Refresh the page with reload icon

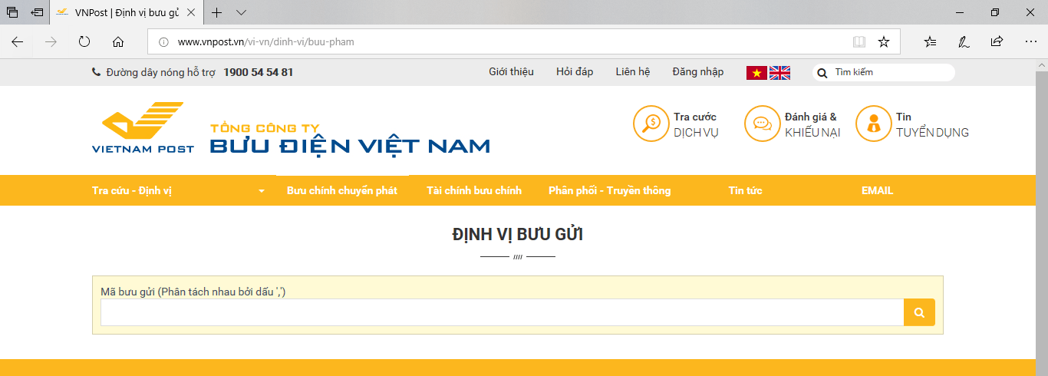84,41
